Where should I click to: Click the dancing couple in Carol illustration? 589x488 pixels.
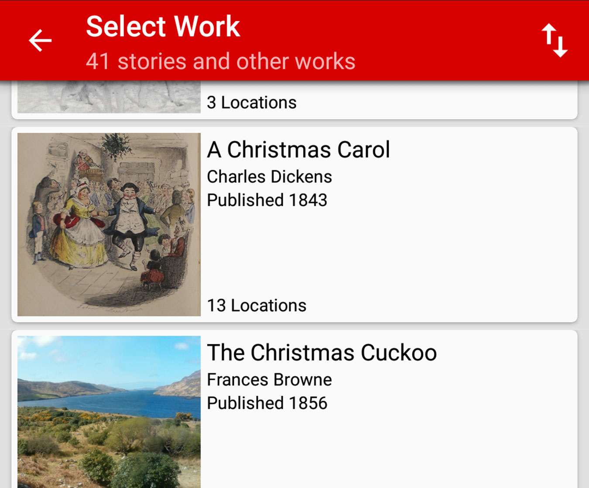105,218
